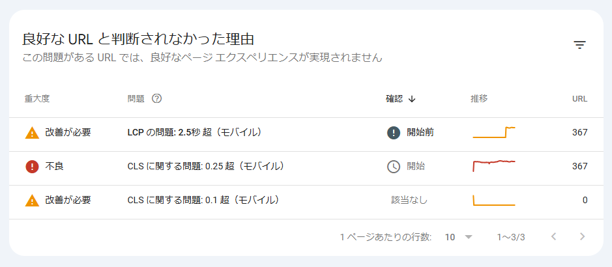Click the red trend sparkline for CLS 0.25
This screenshot has height=267, width=612.
[x=494, y=165]
